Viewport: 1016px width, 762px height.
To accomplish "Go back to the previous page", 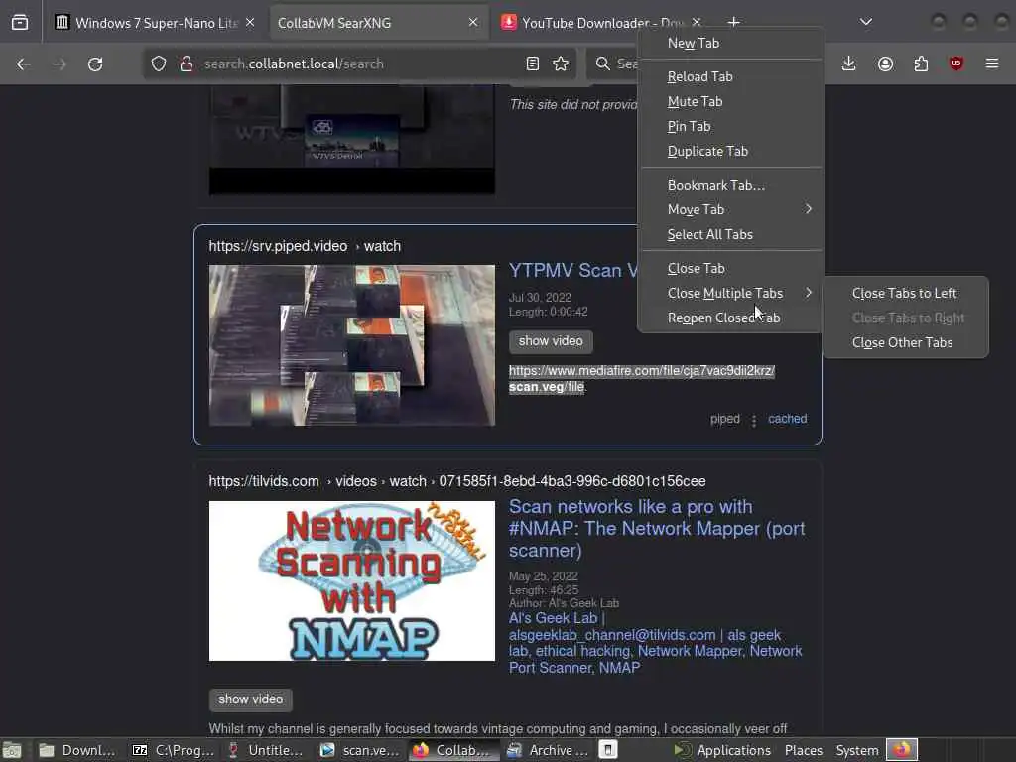I will coord(24,63).
